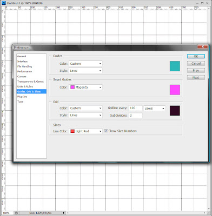212x216 pixels.
Task: Toggle the Show Slice Numbers checkbox
Action: [106, 131]
